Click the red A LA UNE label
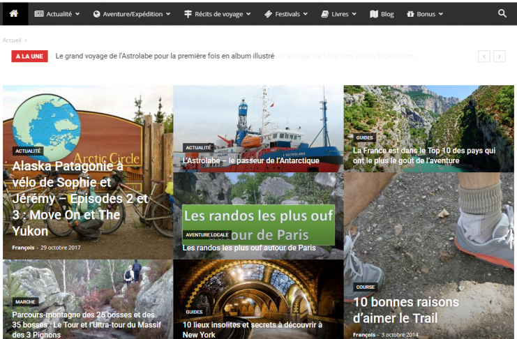 coord(30,56)
